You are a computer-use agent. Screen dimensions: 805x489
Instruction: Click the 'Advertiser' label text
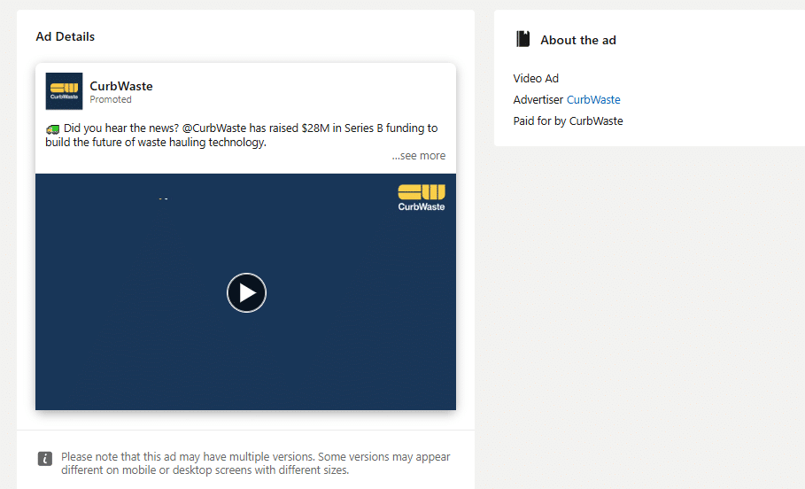coord(538,100)
